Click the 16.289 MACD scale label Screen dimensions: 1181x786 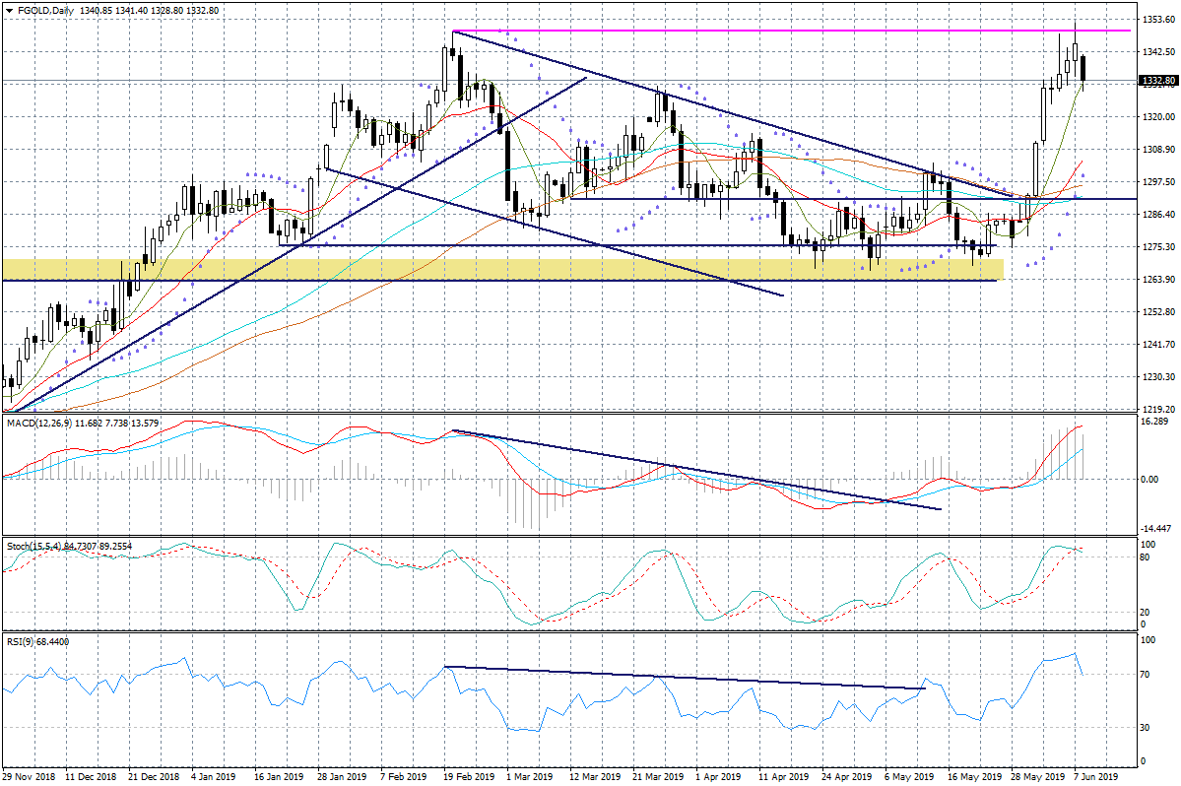1152,422
